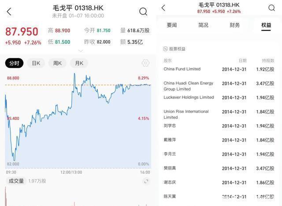Image resolution: width=282 pixels, height=206 pixels.
Task: Switch chart to 周K
Action: [57, 63]
